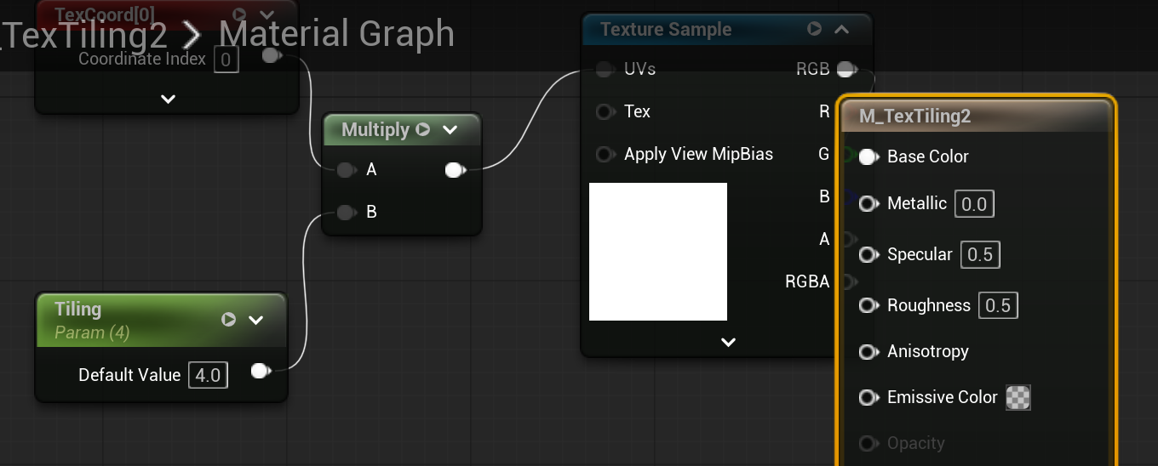Select the Tiling parameter node title
The image size is (1158, 466).
77,310
